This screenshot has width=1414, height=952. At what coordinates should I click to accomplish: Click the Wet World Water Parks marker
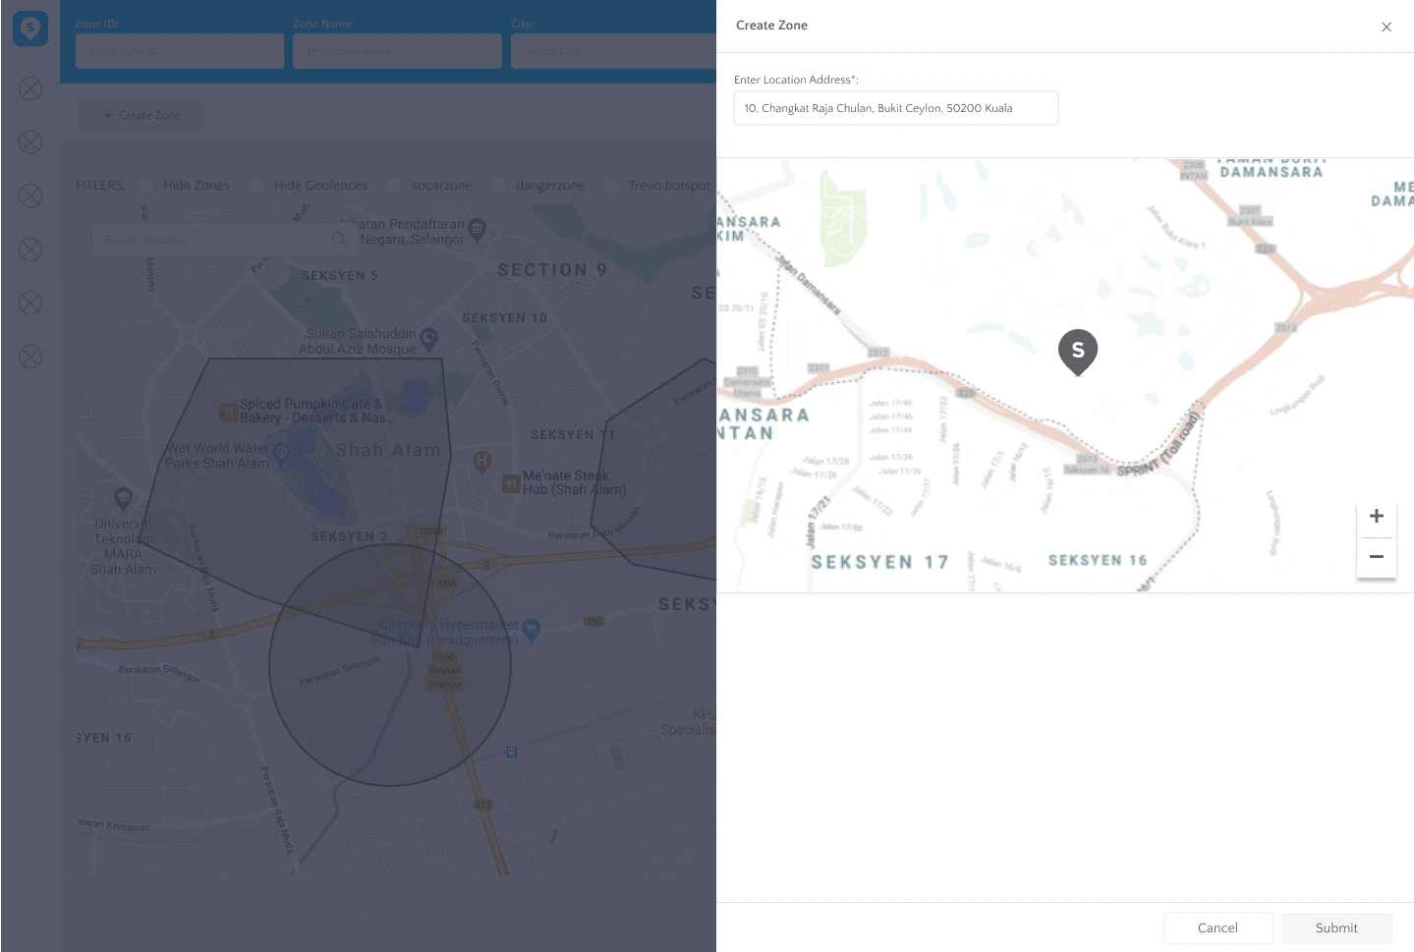[x=281, y=453]
